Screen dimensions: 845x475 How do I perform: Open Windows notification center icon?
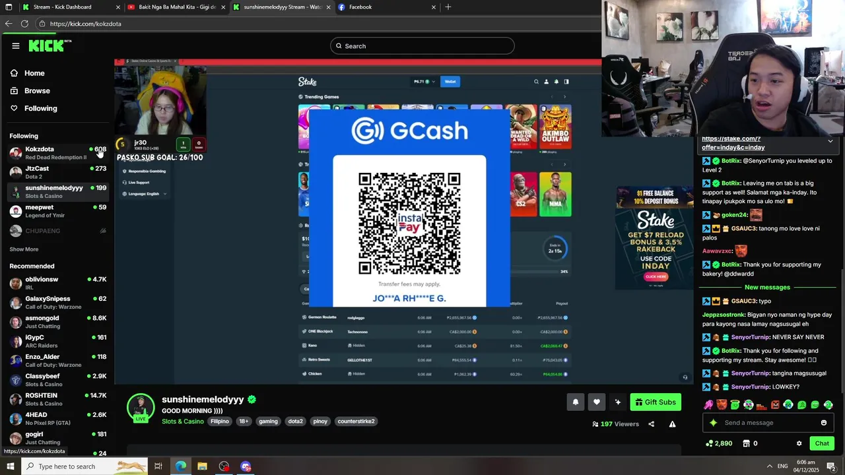point(831,466)
